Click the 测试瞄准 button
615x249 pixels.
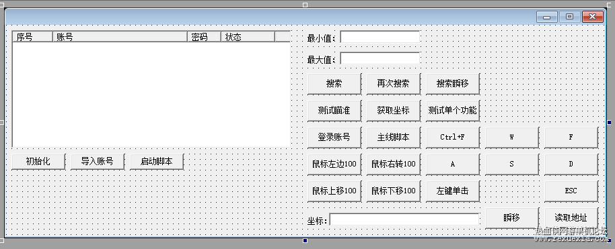click(x=334, y=111)
